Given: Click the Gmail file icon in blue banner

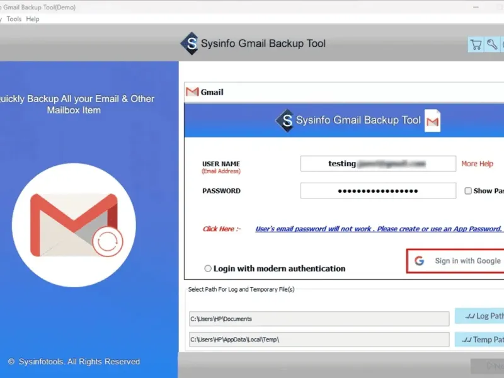Looking at the screenshot, I should pyautogui.click(x=432, y=121).
